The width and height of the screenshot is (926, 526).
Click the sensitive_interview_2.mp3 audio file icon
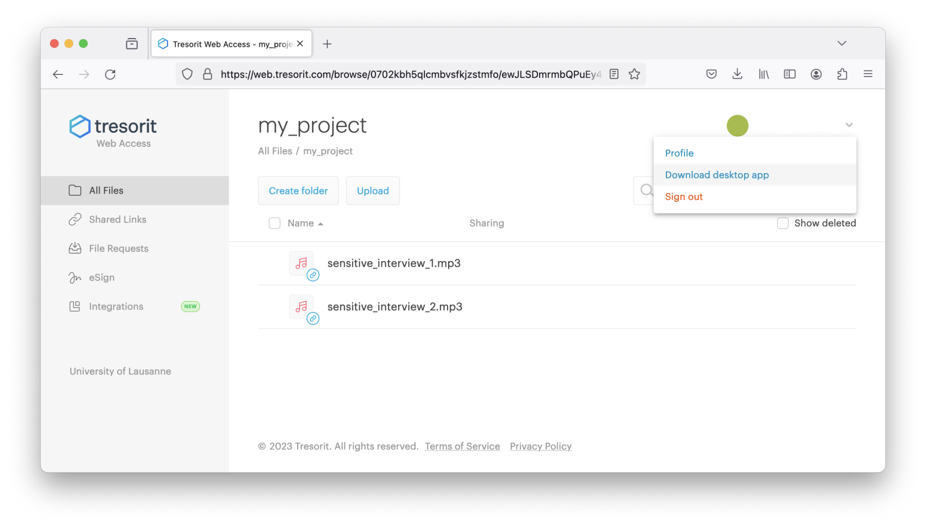pos(301,307)
